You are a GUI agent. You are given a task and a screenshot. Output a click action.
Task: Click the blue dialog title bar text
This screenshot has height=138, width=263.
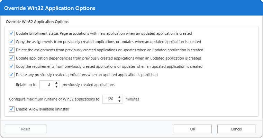coord(50,8)
